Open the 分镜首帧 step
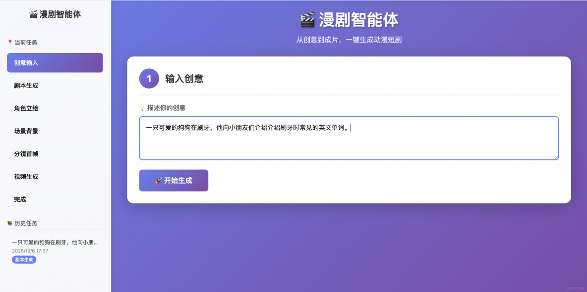This screenshot has width=587, height=292. pos(55,154)
